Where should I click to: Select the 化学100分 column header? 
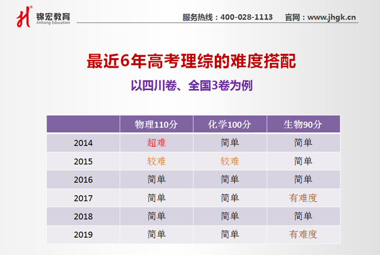click(229, 125)
